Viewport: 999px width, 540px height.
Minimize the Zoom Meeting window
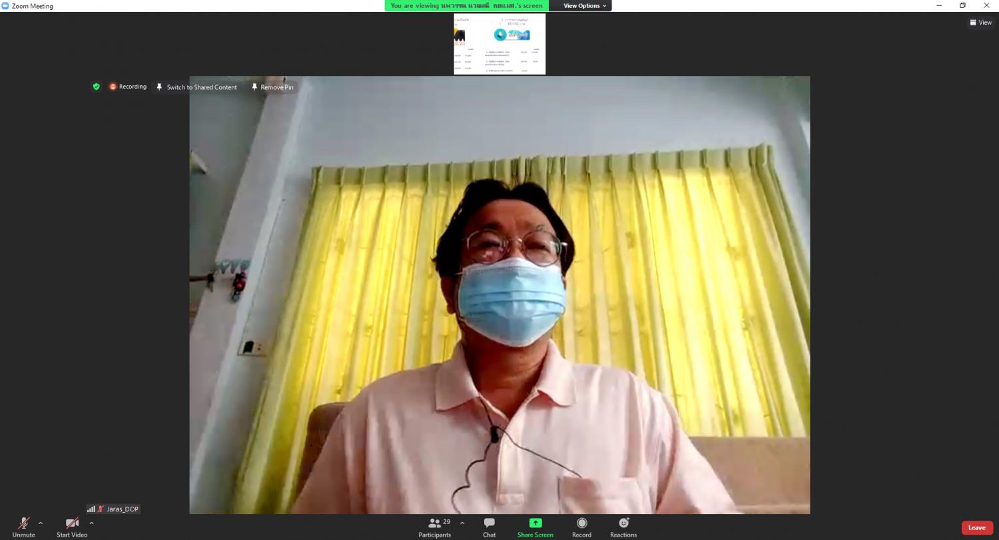click(x=938, y=6)
